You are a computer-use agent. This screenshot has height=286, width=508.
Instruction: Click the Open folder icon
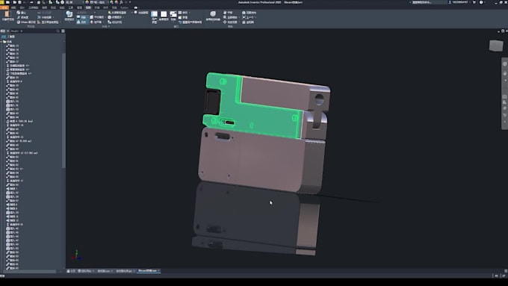(x=14, y=2)
